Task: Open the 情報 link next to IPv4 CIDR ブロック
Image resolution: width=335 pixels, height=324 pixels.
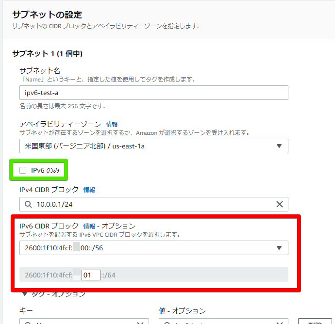Action: [89, 190]
